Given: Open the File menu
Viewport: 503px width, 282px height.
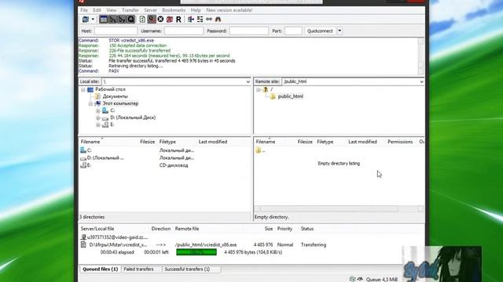Looking at the screenshot, I should (84, 10).
